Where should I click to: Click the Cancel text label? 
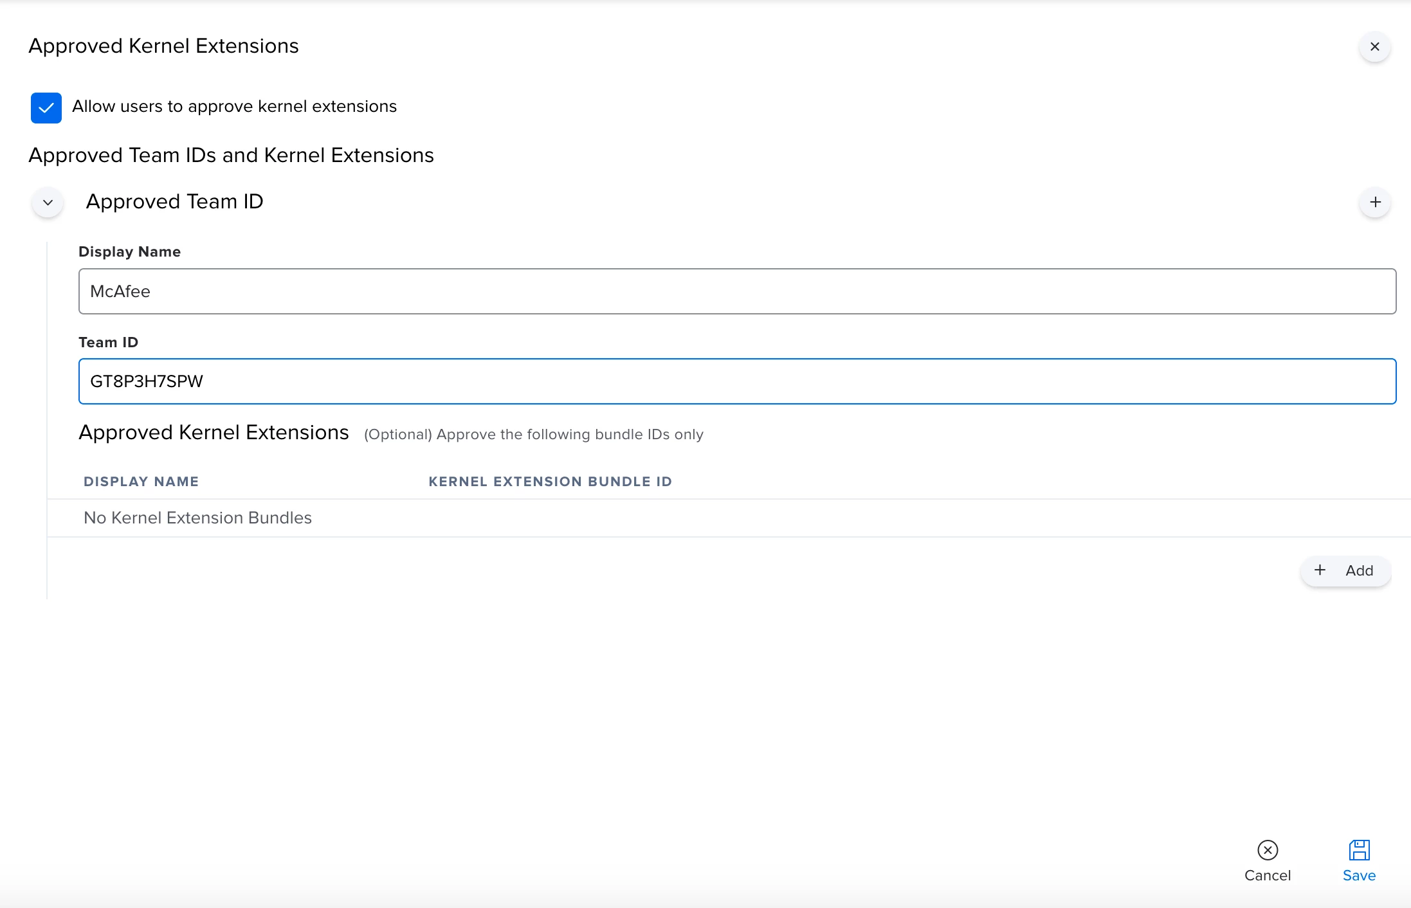pyautogui.click(x=1267, y=875)
